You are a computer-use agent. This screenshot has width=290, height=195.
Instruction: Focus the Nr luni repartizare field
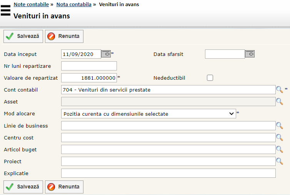tap(89, 66)
